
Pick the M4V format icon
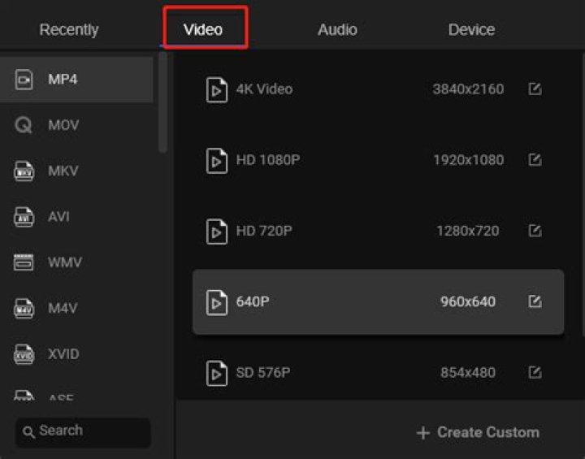point(24,308)
